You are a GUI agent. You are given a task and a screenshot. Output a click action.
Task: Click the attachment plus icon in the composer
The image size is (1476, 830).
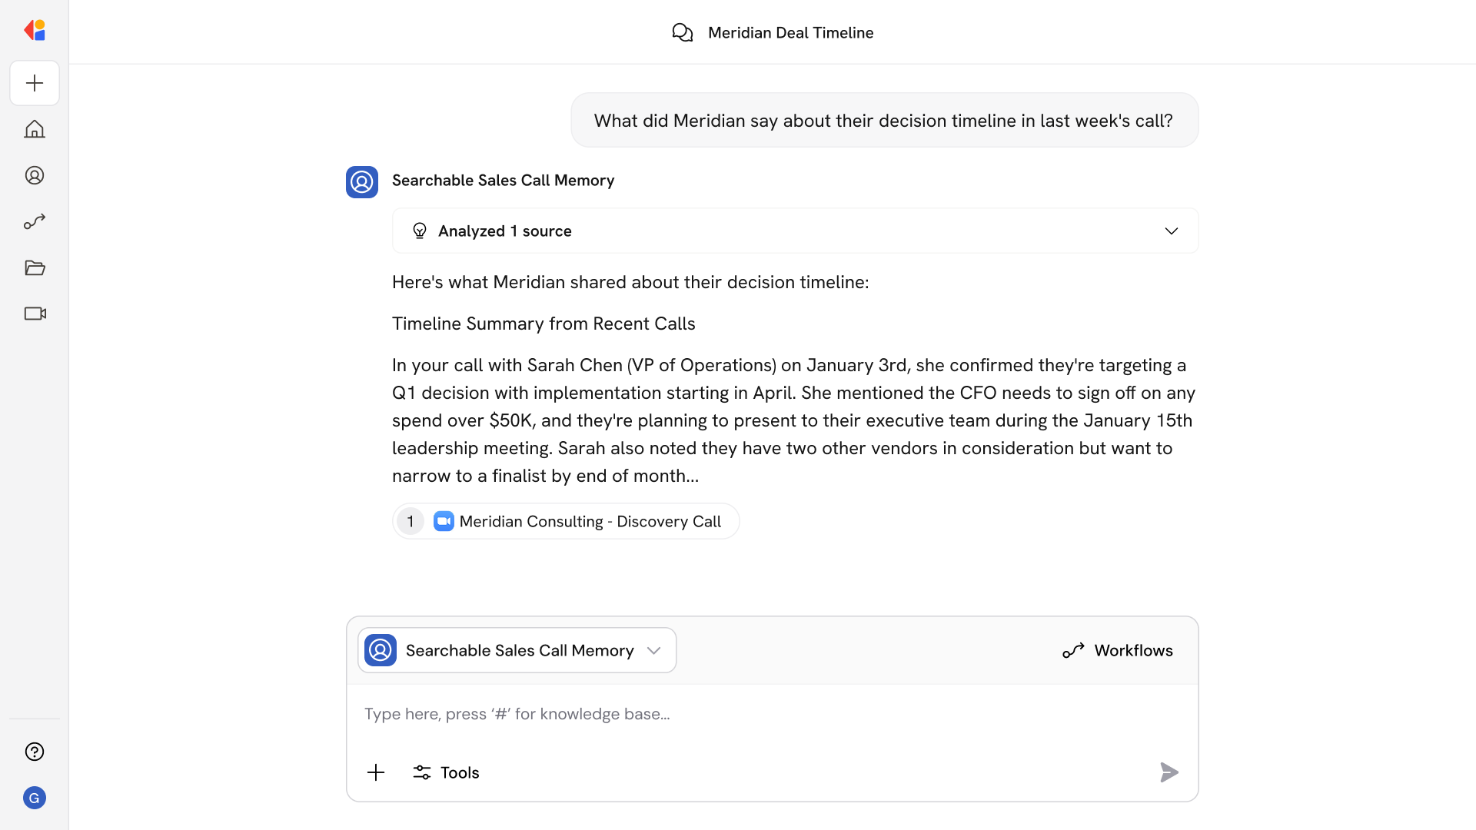[x=376, y=772]
